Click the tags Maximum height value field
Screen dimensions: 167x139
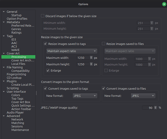83,64
